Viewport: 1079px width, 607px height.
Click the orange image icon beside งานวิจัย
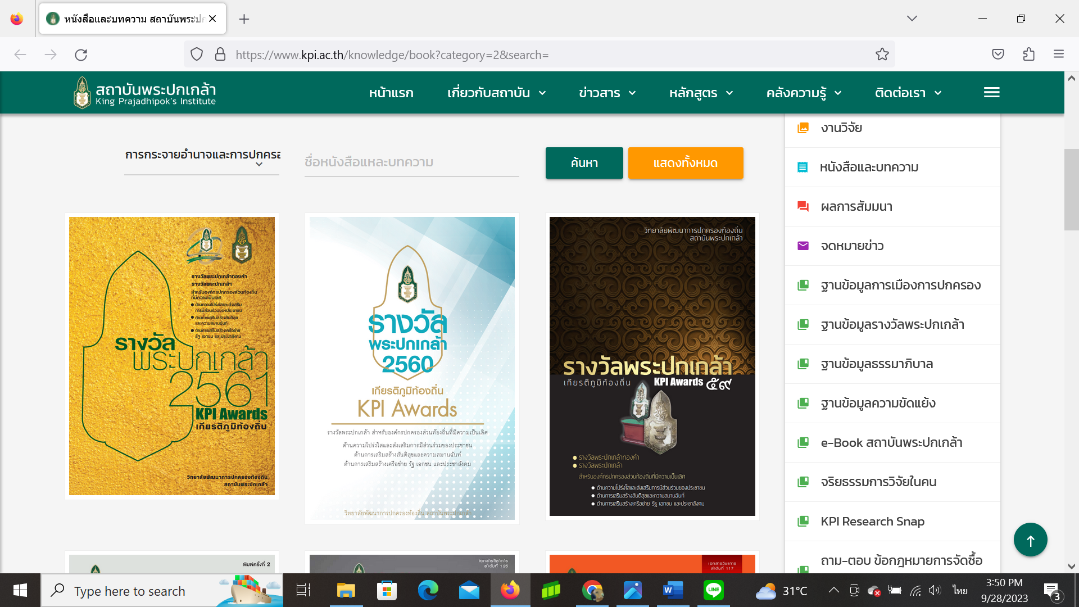(x=803, y=128)
